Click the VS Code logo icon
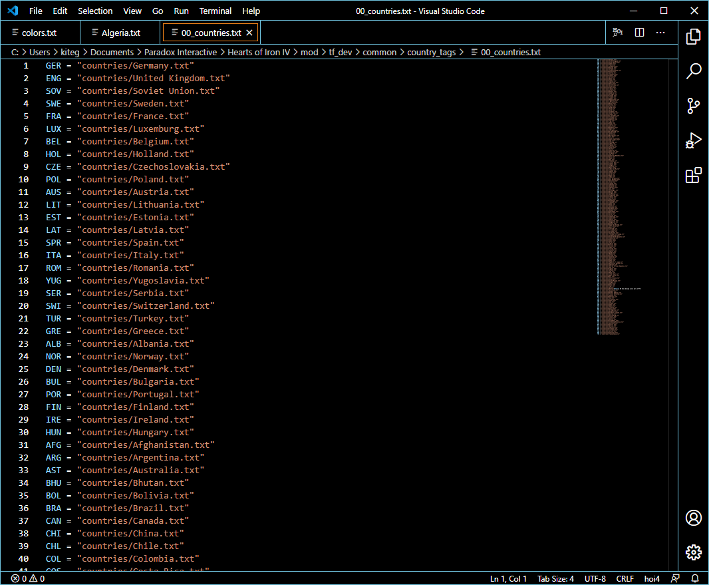Screen dimensions: 709x585 click(13, 11)
